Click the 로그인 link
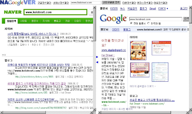This screenshot has height=114, width=192. (184, 8)
